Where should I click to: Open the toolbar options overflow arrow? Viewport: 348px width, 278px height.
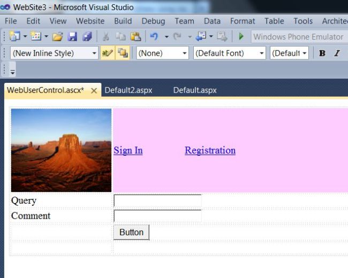12,72
